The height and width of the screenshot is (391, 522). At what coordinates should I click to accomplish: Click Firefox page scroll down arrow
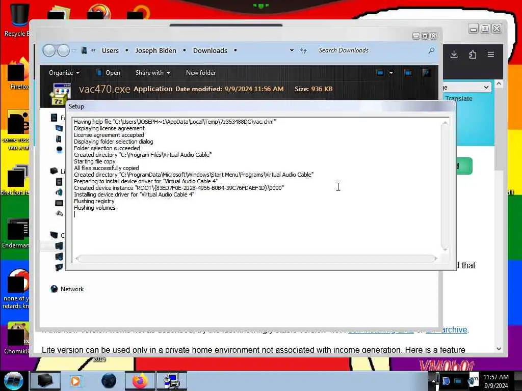499,349
